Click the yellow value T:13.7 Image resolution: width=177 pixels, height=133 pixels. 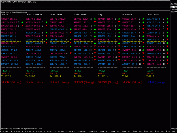(150, 76)
